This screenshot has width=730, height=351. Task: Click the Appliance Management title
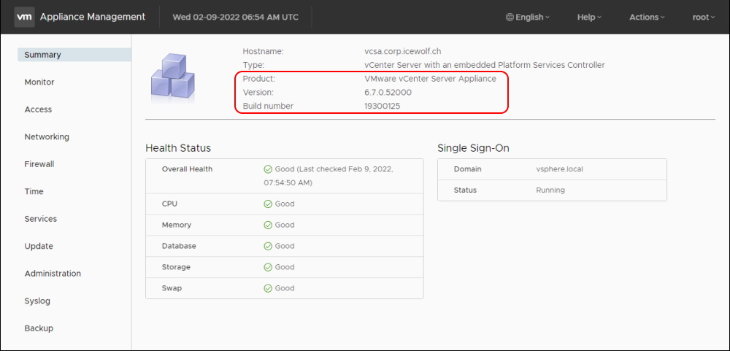tap(93, 17)
